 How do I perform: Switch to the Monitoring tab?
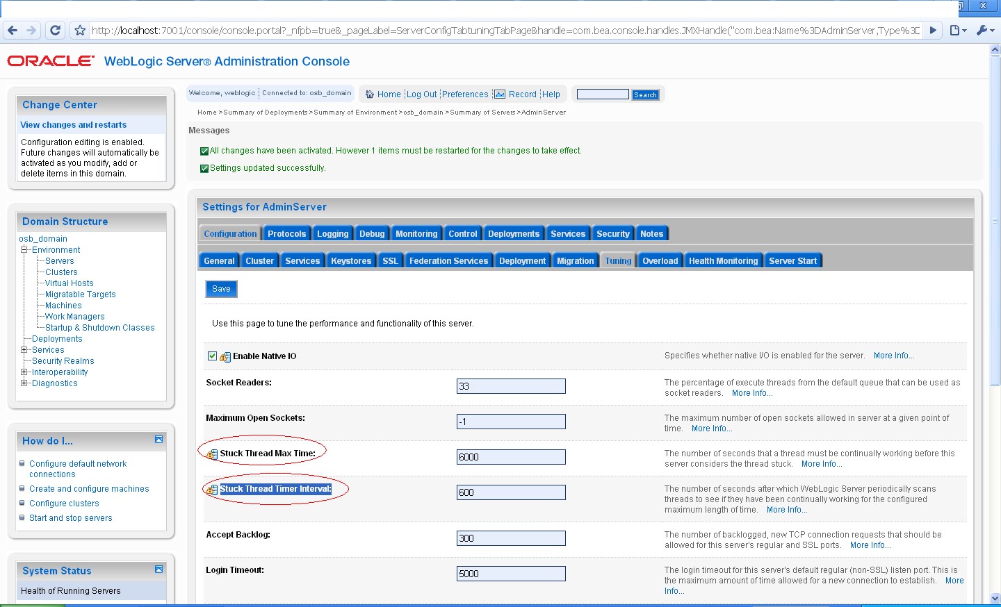[416, 234]
